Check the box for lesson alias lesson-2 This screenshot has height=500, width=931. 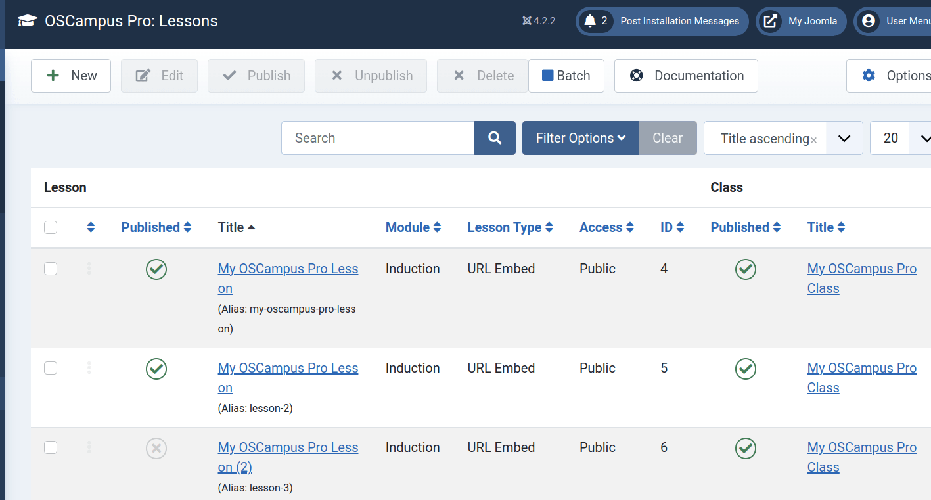[51, 368]
